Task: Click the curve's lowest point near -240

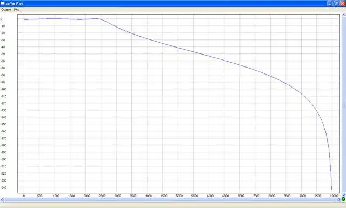Action: pos(331,189)
